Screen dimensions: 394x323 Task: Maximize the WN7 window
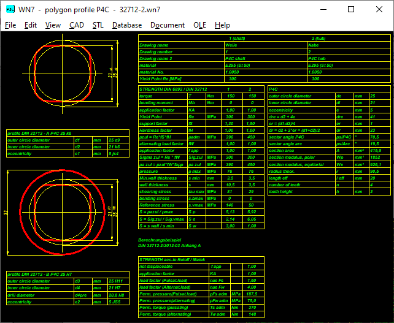click(350, 10)
